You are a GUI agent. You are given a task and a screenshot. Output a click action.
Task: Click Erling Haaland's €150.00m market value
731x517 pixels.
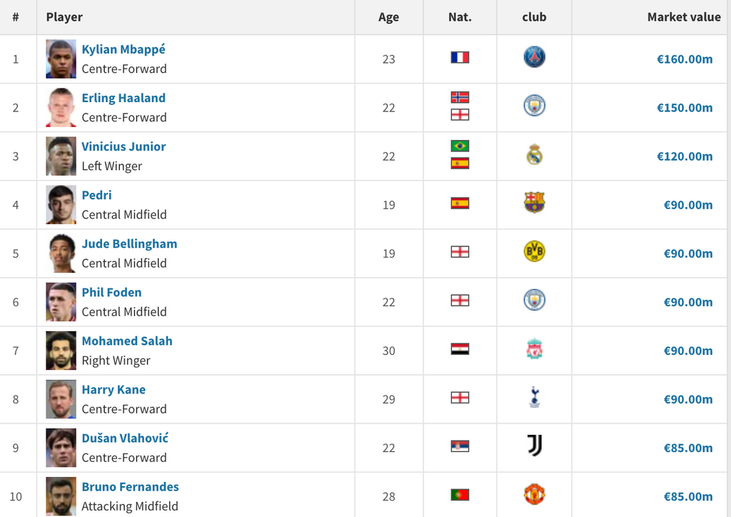click(685, 108)
